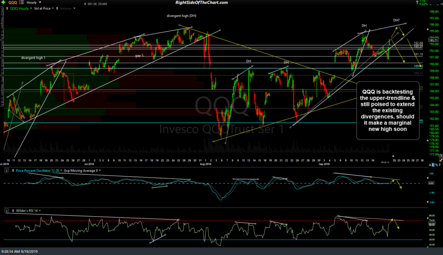Expand Price Percent Oscillator 12 26 dropdown
443x255 pixels.
61,171
